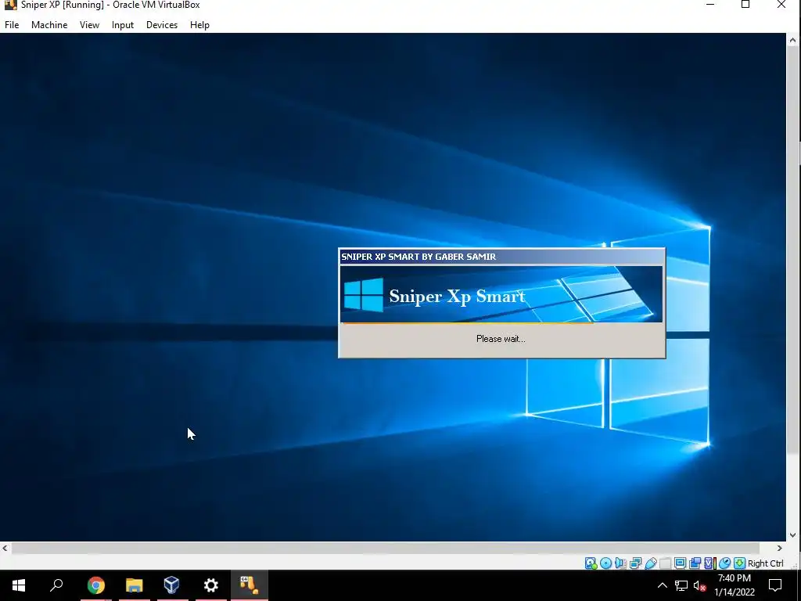
Task: Open the clock showing 7:40 PM
Action: (734, 585)
